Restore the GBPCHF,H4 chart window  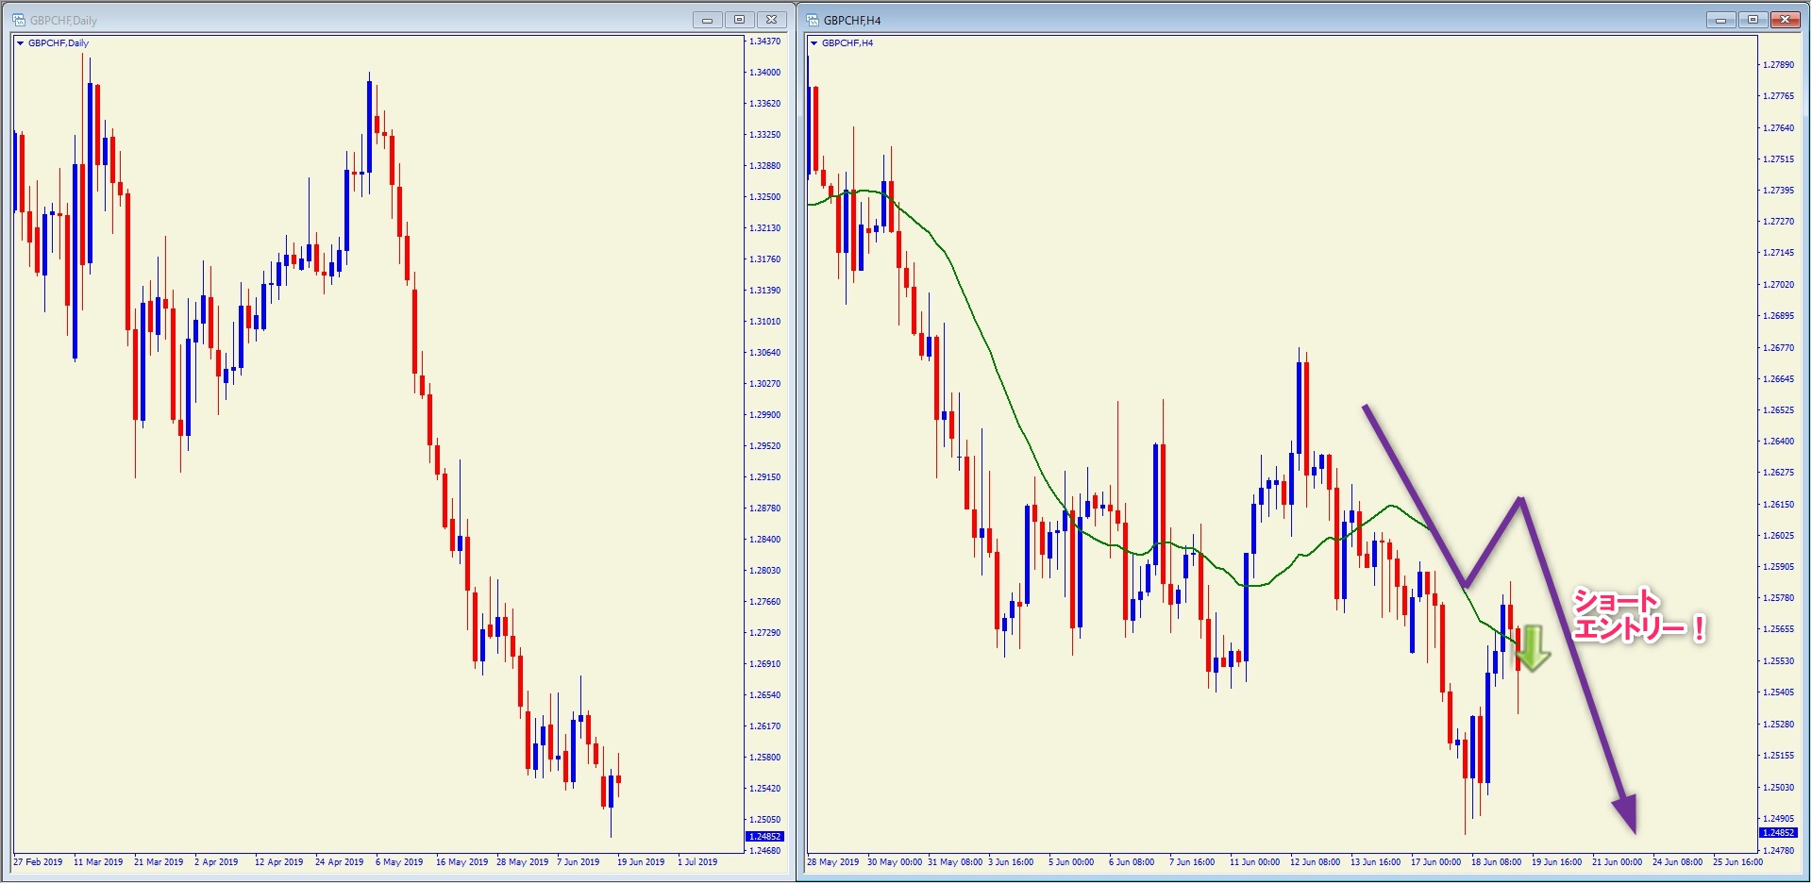[x=1753, y=20]
